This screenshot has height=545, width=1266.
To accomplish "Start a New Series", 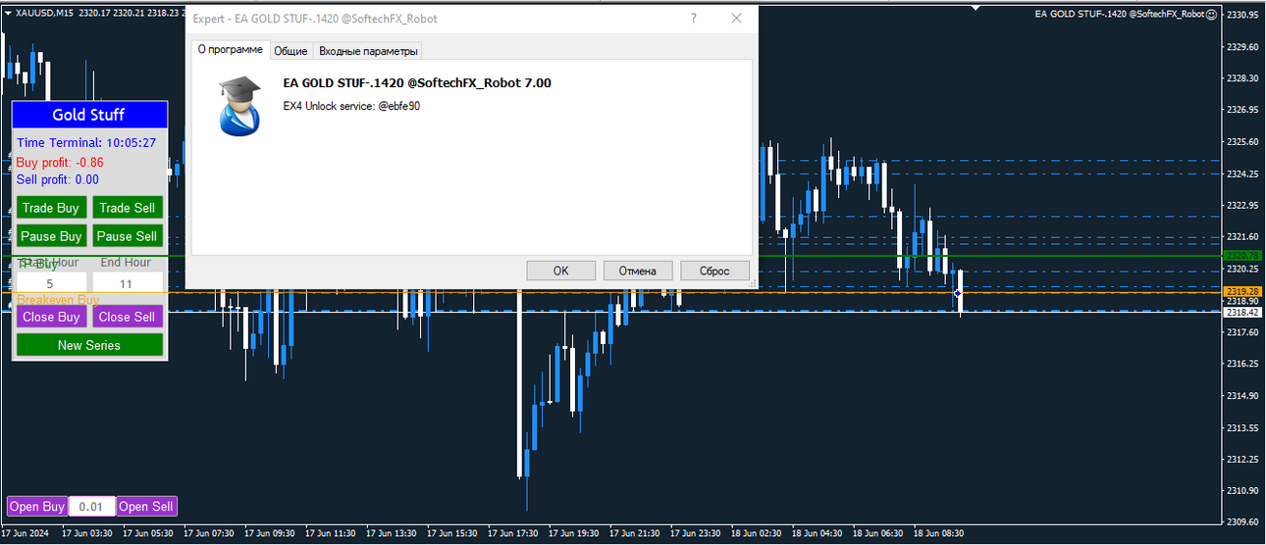I will tap(89, 345).
